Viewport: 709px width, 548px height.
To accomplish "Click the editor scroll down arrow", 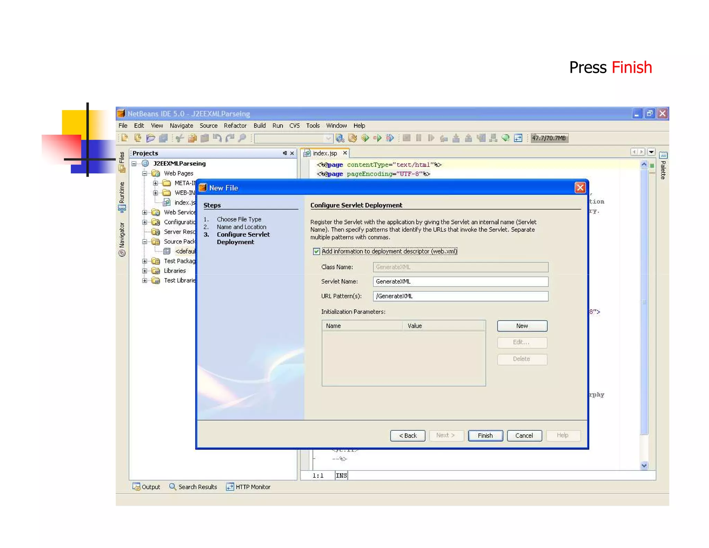I will click(644, 466).
